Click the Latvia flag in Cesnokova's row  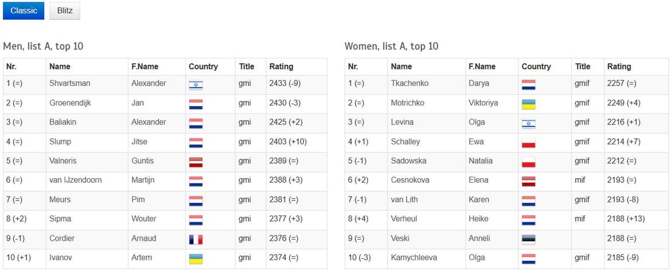(528, 182)
